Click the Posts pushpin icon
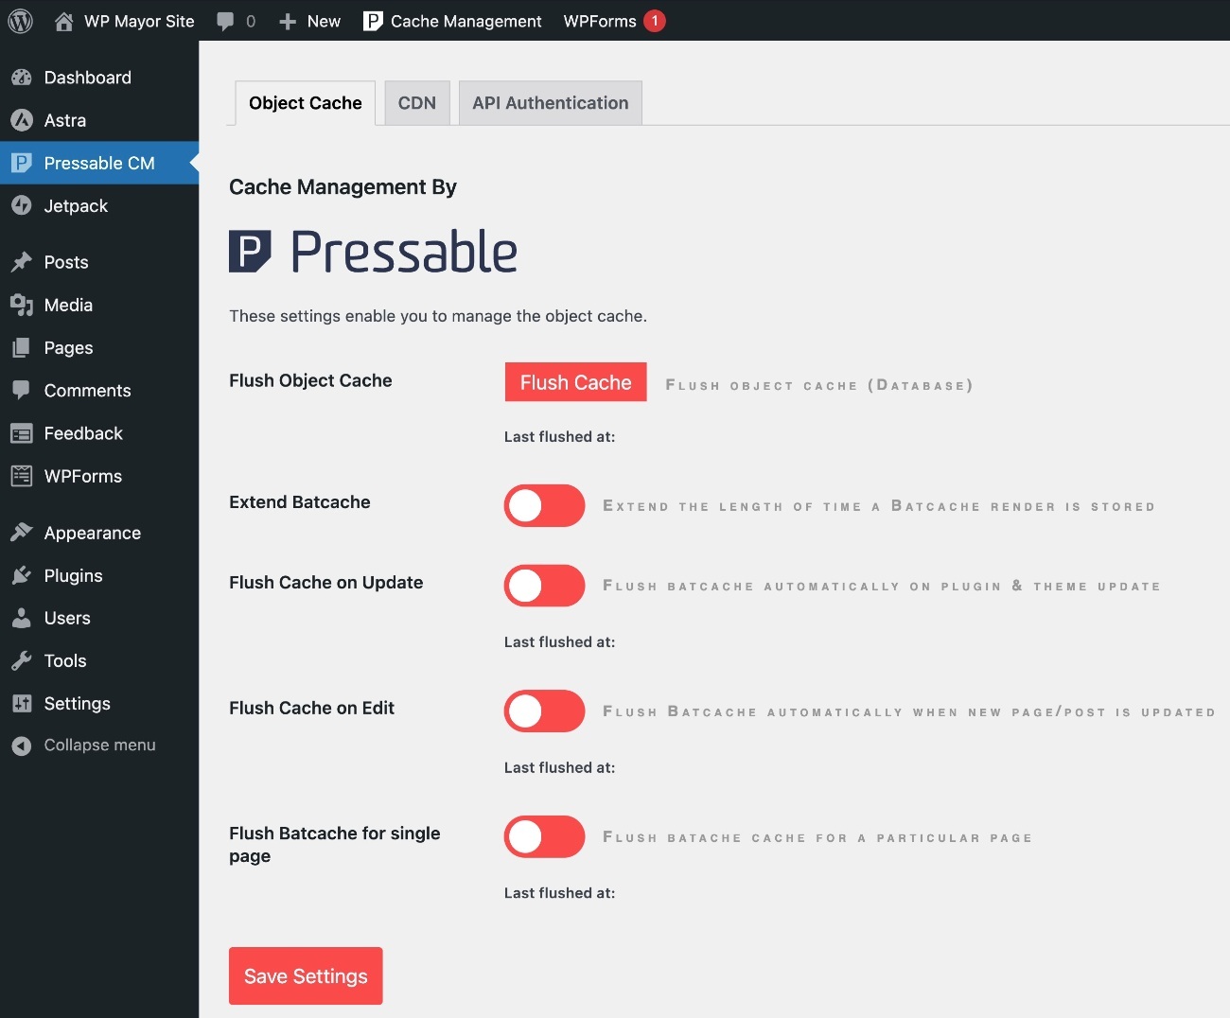The height and width of the screenshot is (1018, 1230). (x=22, y=262)
